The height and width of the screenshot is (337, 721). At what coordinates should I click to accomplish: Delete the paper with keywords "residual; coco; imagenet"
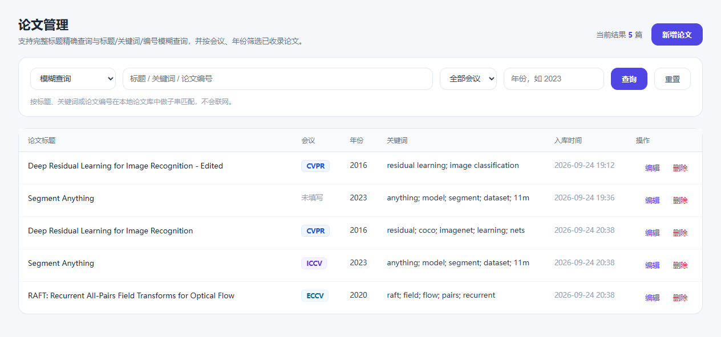pos(681,233)
